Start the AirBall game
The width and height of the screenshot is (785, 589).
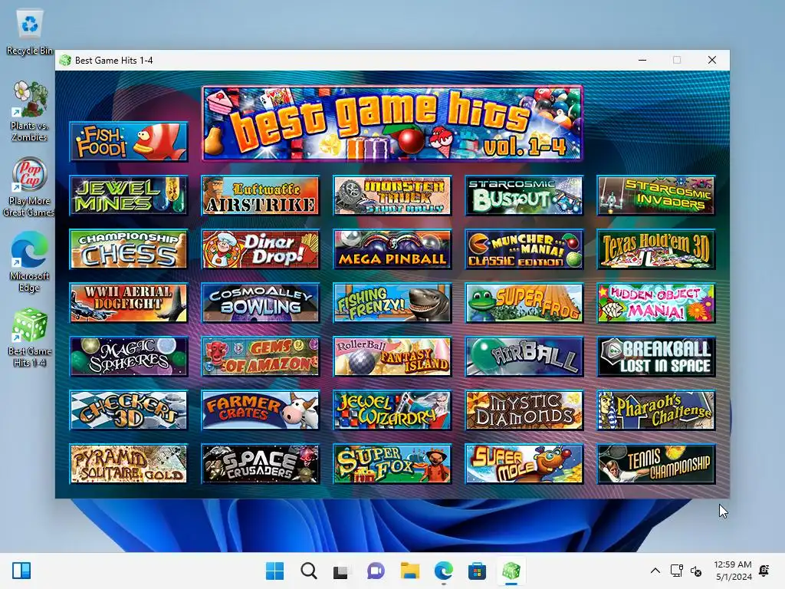[x=524, y=357]
